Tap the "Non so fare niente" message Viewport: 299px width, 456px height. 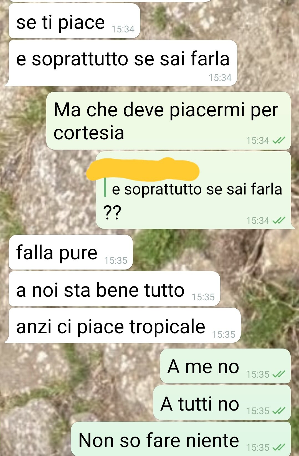181,439
